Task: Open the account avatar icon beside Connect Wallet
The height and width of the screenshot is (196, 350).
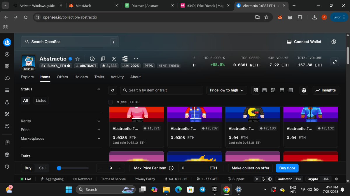Action: tap(334, 42)
